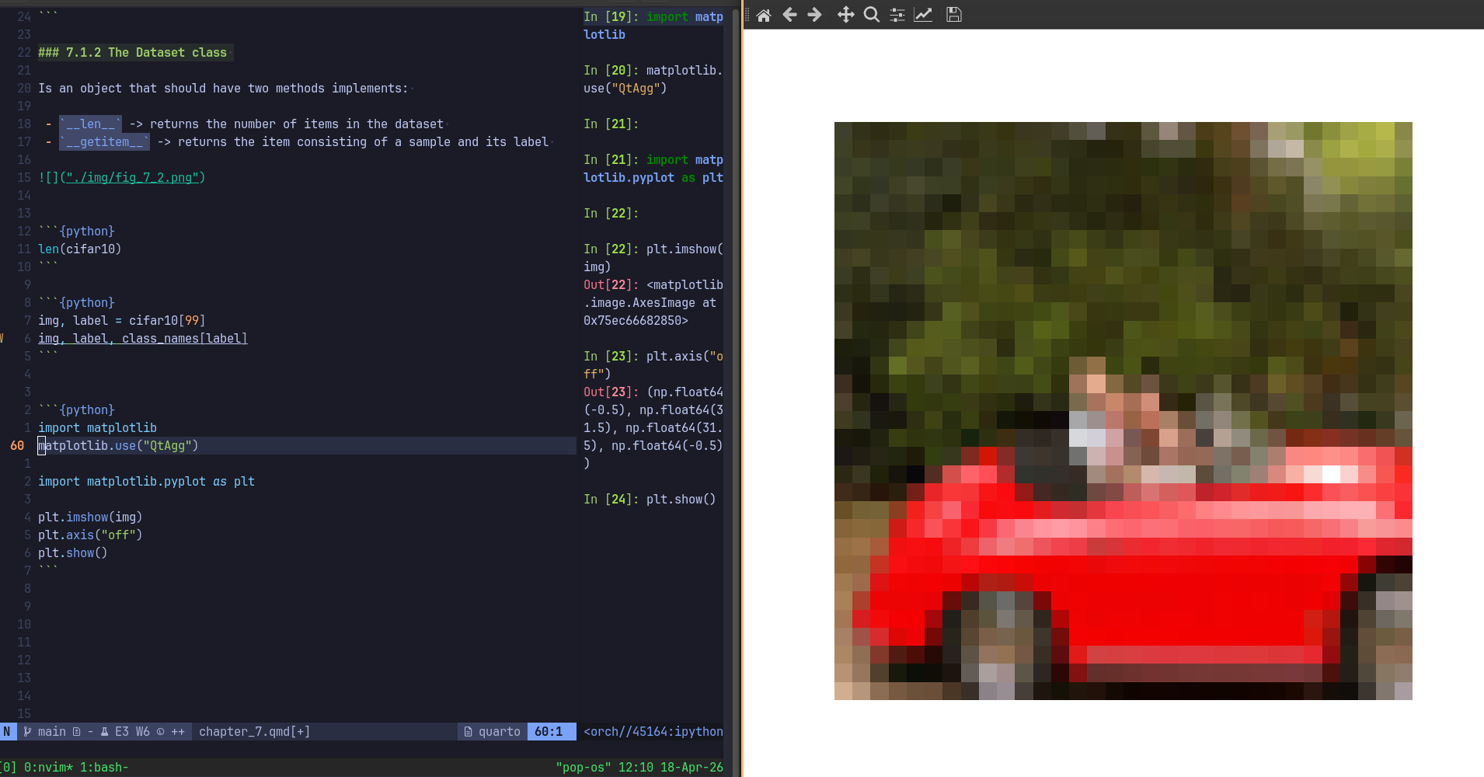Screen dimensions: 1484x777
Task: Go back to the previous plot view
Action: coord(789,15)
